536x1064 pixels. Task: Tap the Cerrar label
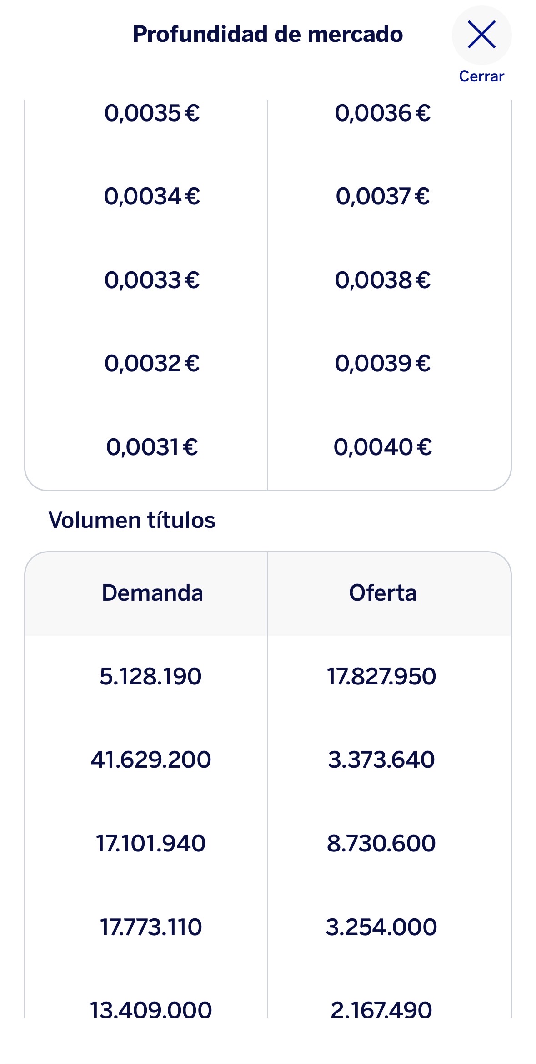(x=481, y=76)
